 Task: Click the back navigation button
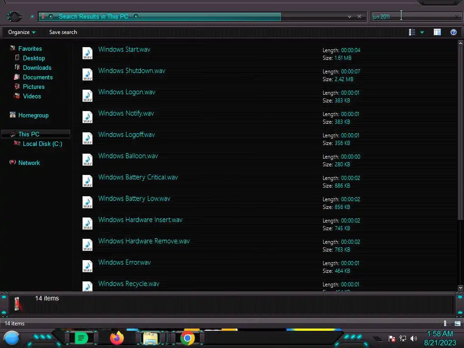14,16
